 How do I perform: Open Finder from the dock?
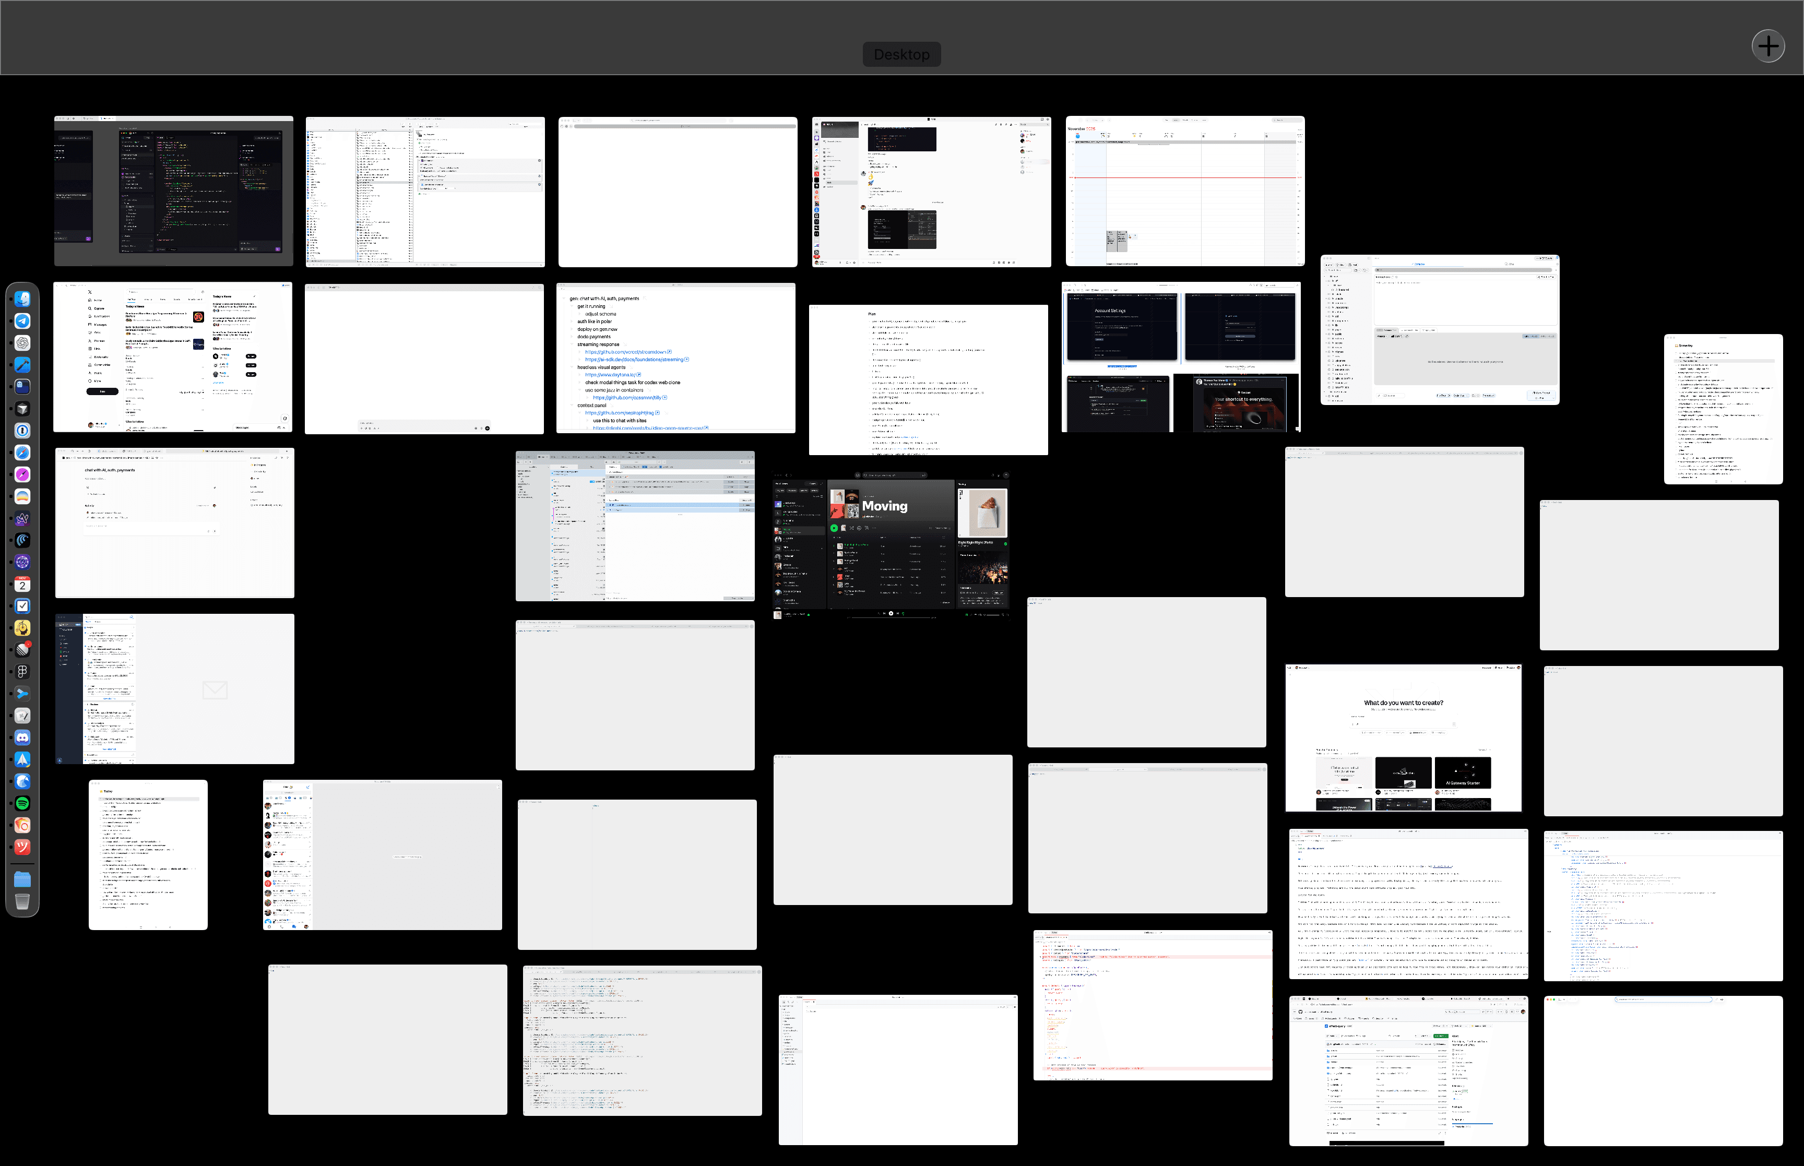(x=23, y=299)
